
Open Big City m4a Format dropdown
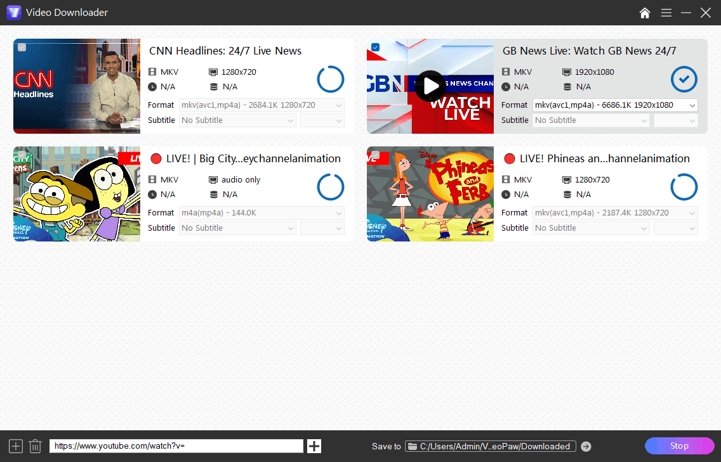click(x=261, y=213)
